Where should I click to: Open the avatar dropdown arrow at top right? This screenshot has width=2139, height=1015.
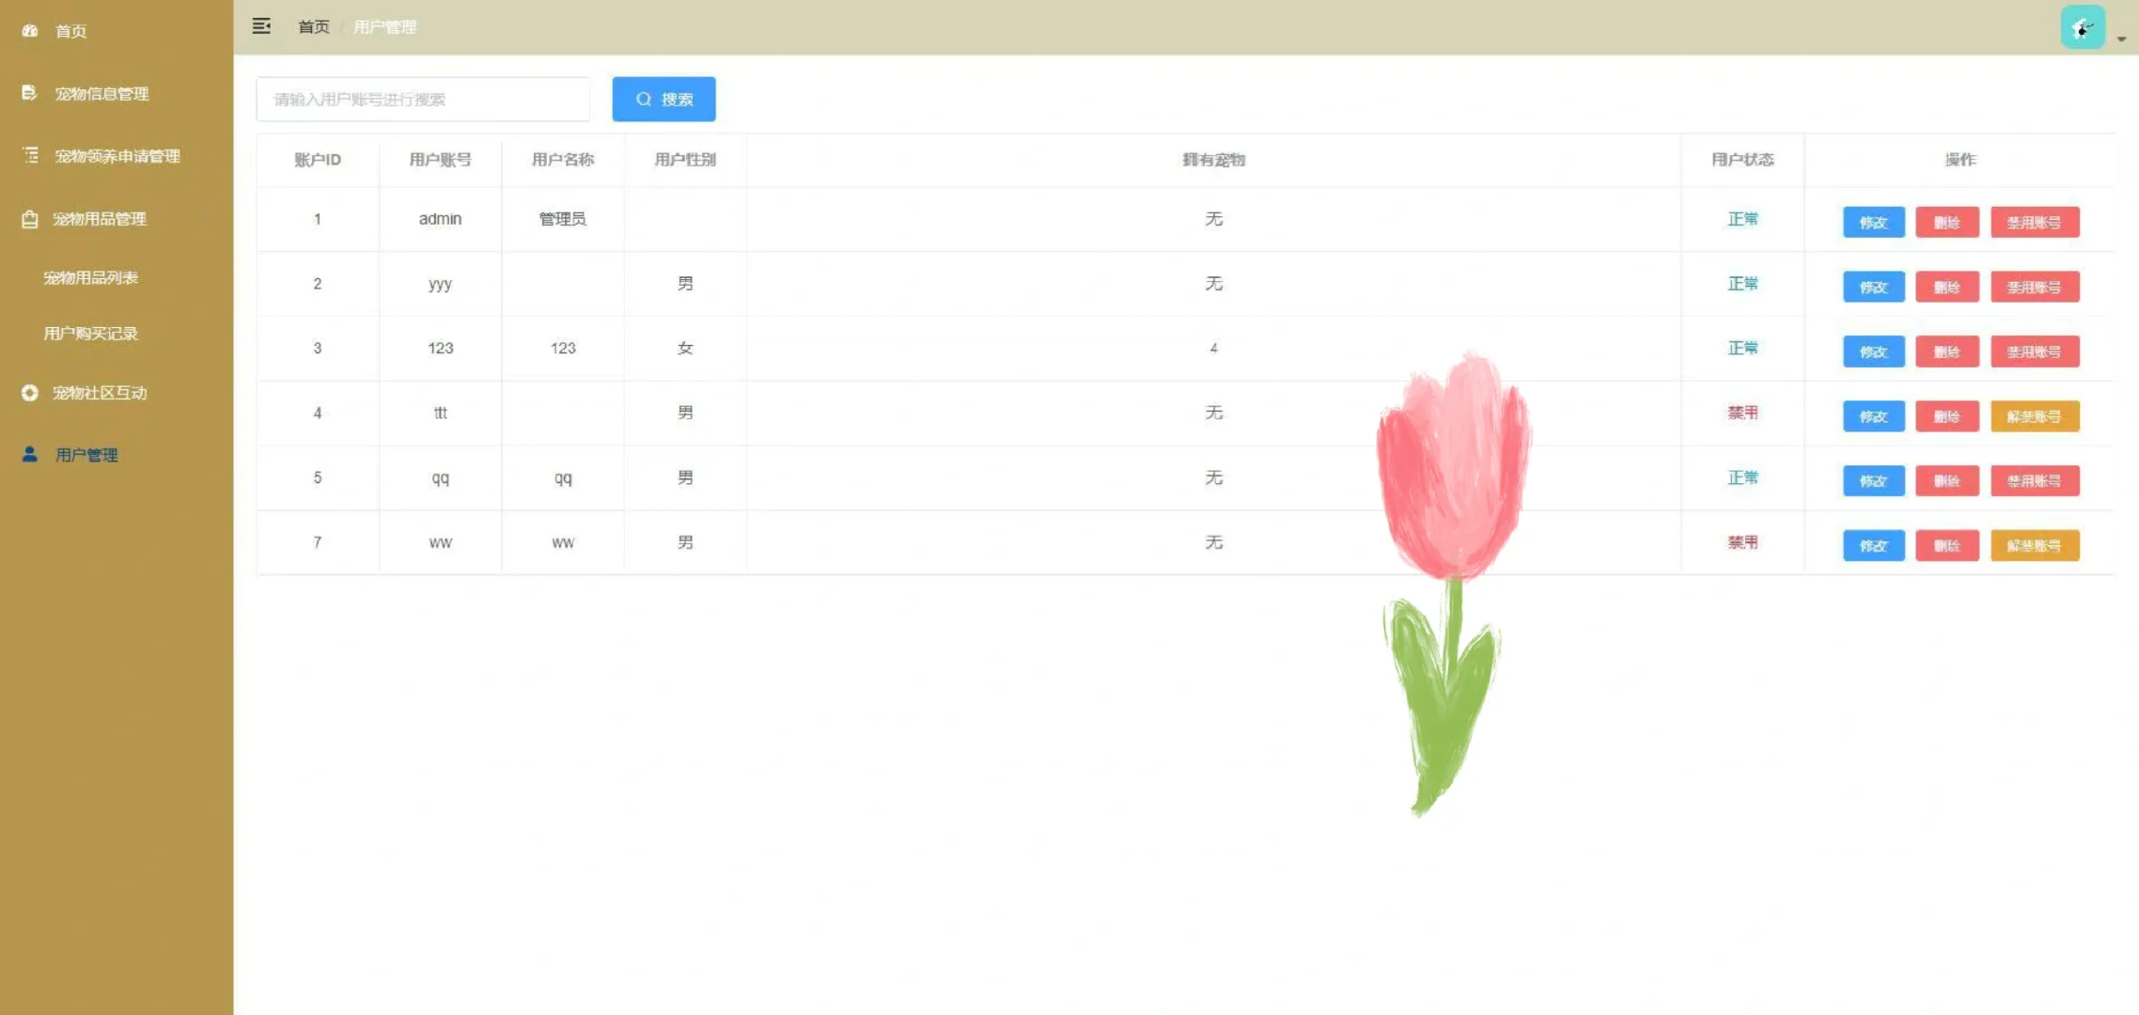tap(2121, 39)
